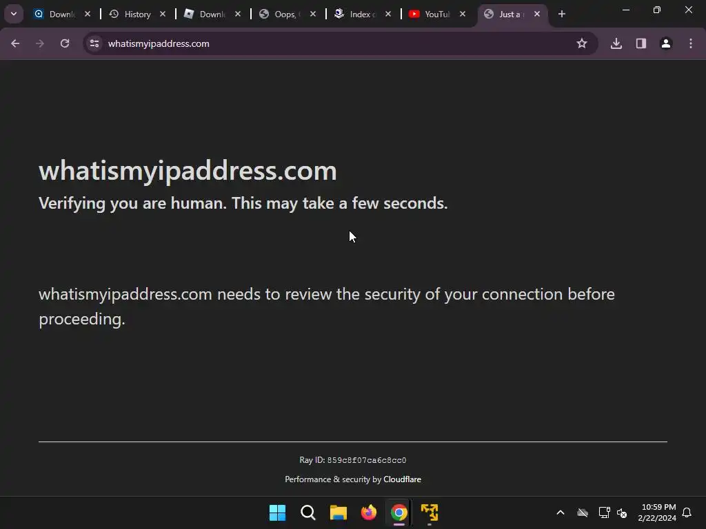Close the YouTube tab
The width and height of the screenshot is (706, 529).
pos(463,14)
